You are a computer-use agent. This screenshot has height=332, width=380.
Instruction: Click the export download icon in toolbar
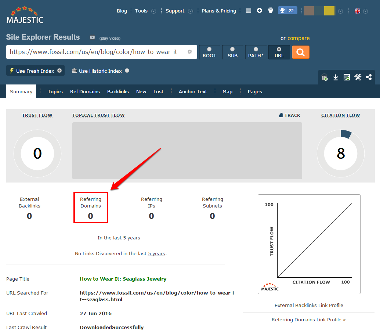click(x=336, y=77)
